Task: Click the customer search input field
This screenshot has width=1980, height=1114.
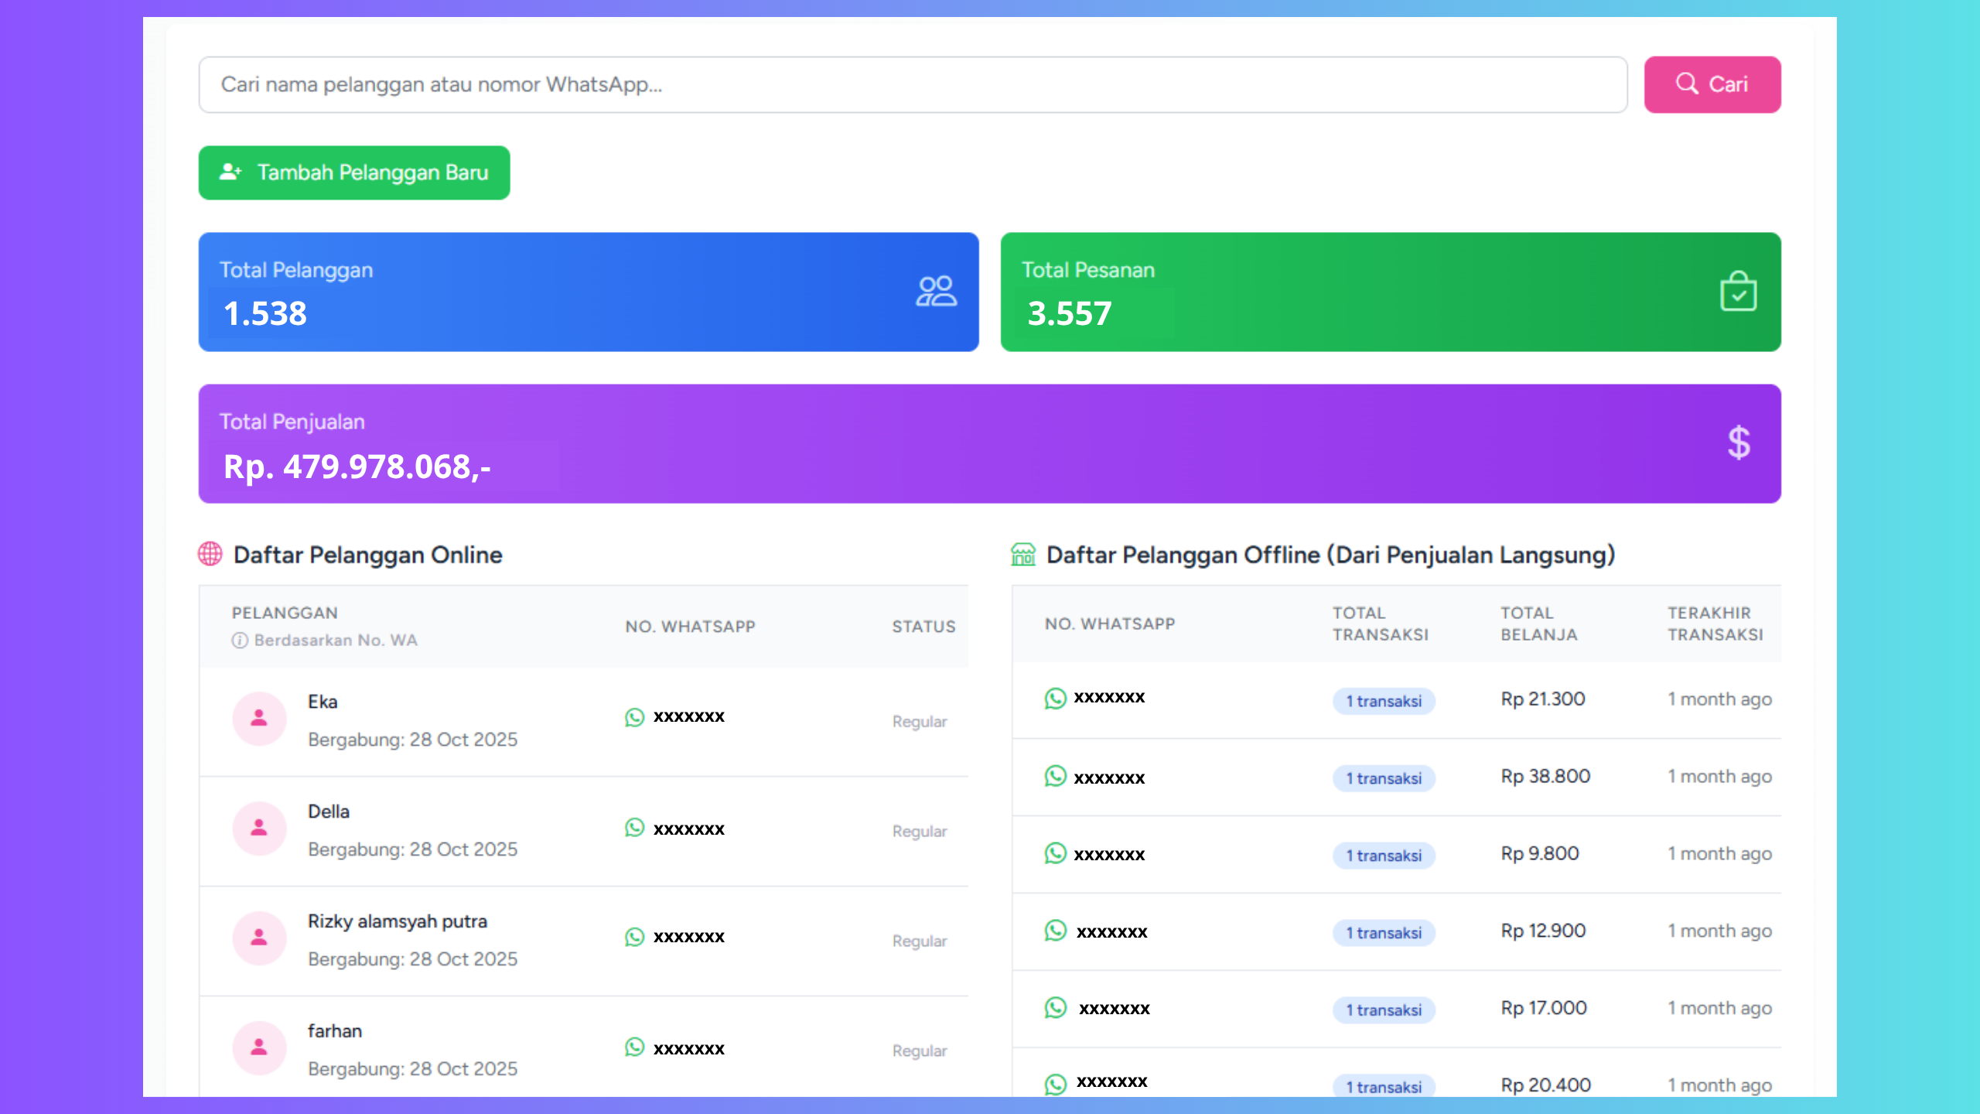Action: point(913,84)
